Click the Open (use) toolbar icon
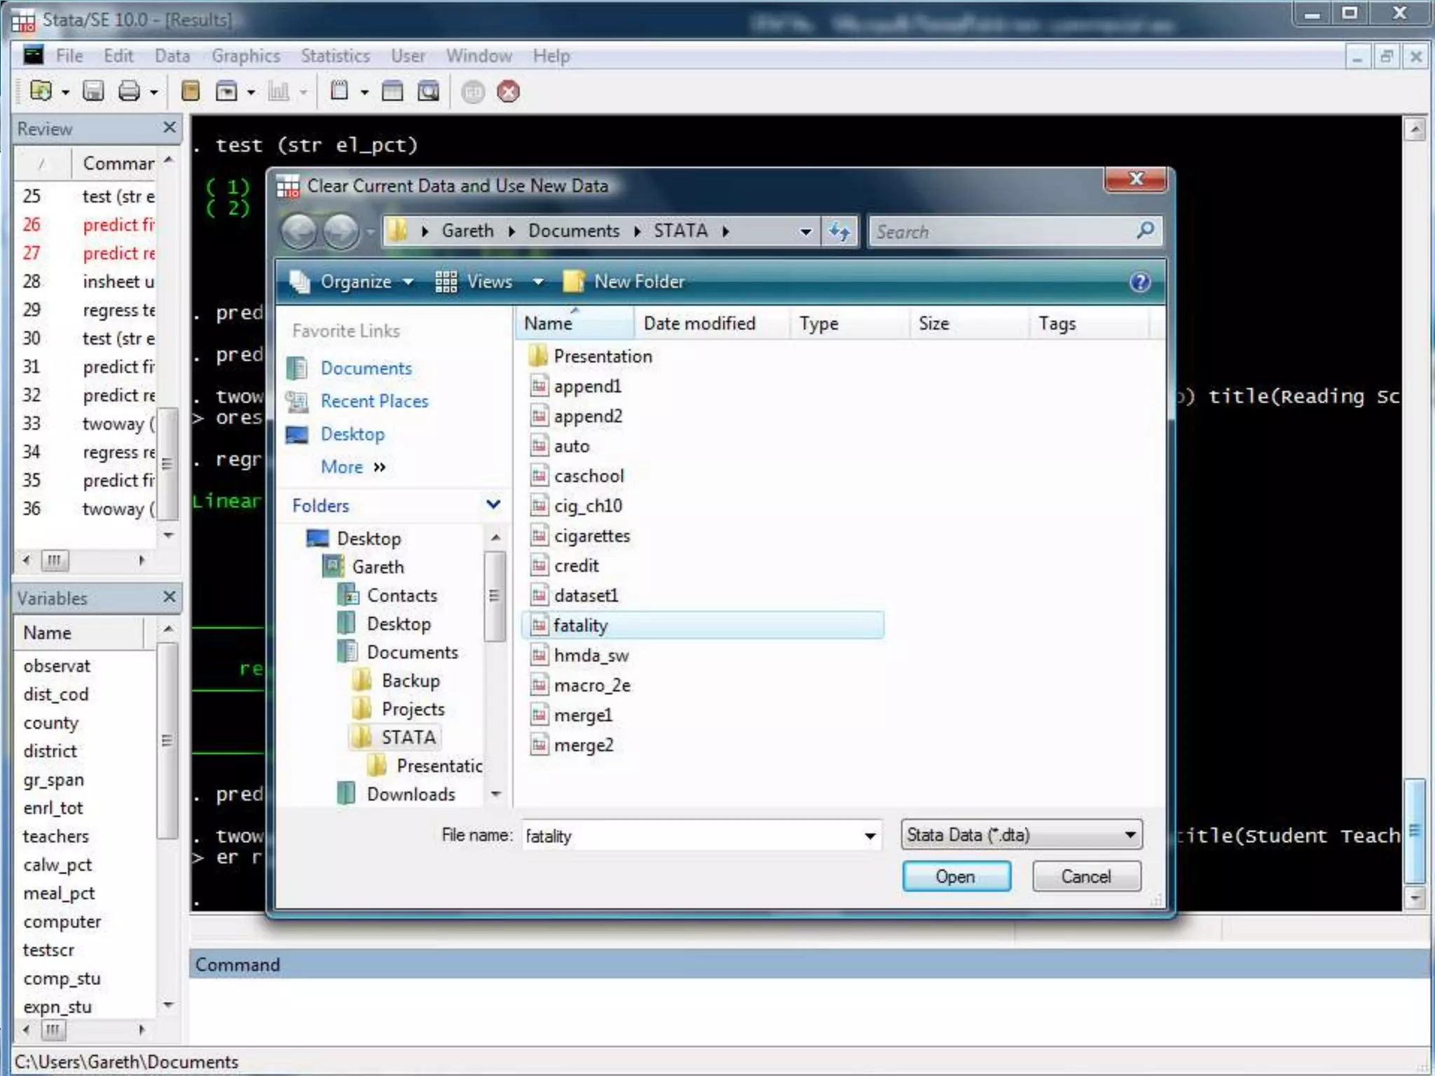Screen dimensions: 1435x1076 point(41,92)
